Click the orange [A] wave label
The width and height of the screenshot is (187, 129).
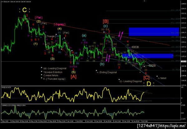[x=74, y=77]
